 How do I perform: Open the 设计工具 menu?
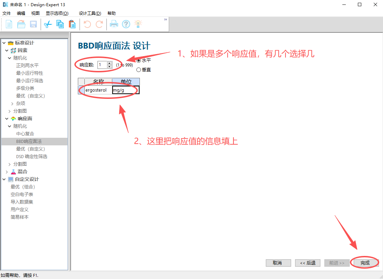tap(89, 13)
